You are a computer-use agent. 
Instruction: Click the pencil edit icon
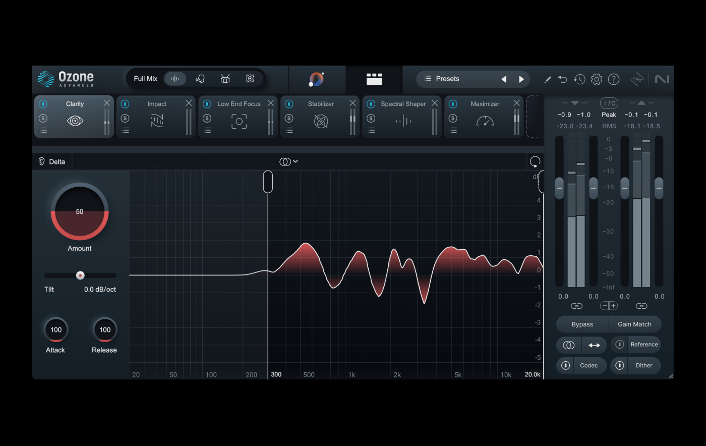pyautogui.click(x=547, y=79)
